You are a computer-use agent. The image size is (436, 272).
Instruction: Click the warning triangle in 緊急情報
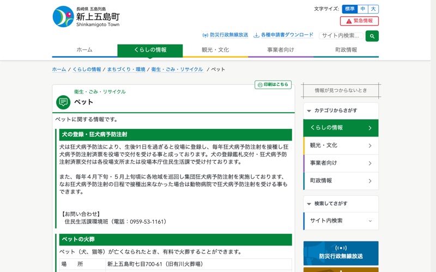349,21
